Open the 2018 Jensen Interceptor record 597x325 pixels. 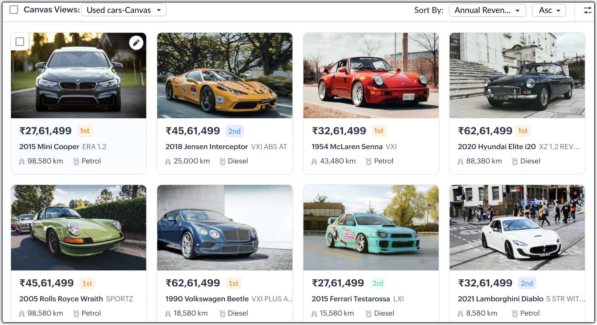point(206,147)
